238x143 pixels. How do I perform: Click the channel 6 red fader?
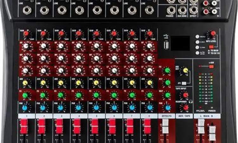click(x=112, y=126)
